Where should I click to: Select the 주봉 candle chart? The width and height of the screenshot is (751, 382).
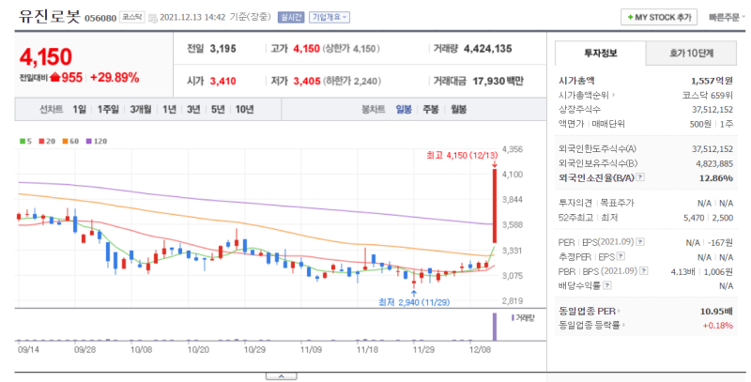click(x=431, y=110)
